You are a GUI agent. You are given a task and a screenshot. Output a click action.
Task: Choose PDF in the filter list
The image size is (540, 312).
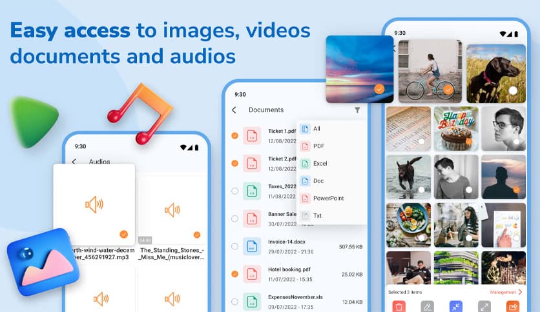[318, 146]
